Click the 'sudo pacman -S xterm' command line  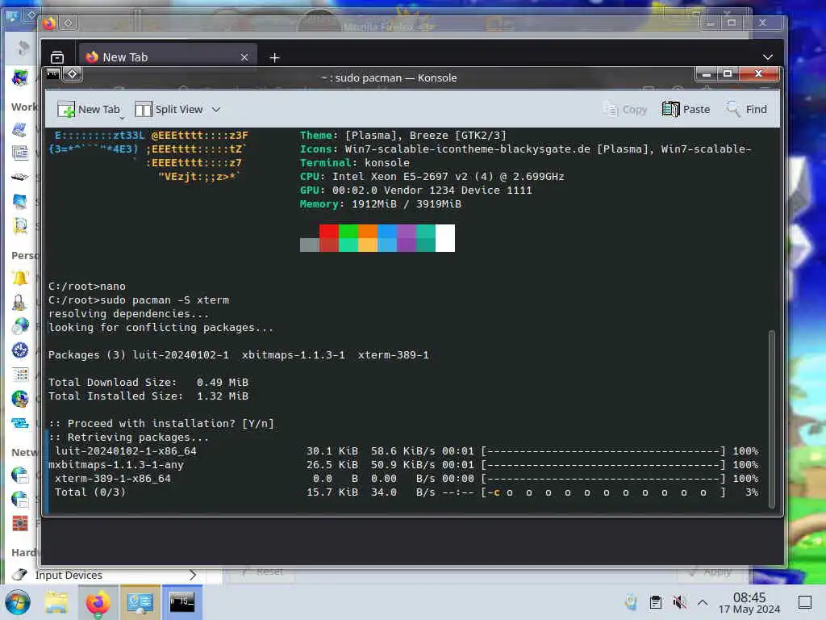(x=139, y=300)
